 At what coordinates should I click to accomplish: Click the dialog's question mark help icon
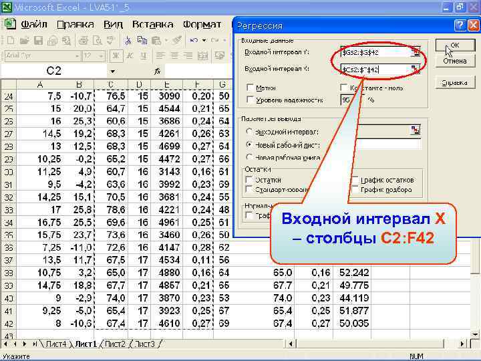pos(460,25)
